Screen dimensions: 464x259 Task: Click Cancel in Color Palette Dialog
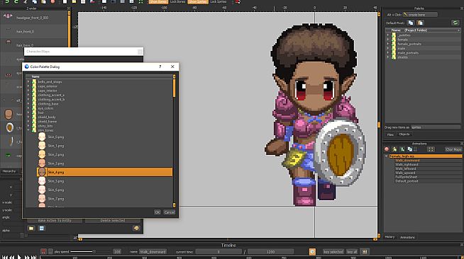(x=170, y=212)
